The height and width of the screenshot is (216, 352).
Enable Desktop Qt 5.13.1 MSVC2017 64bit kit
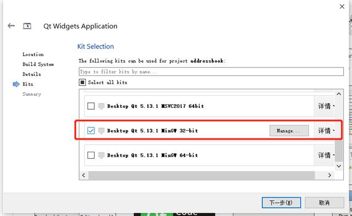tap(91, 106)
